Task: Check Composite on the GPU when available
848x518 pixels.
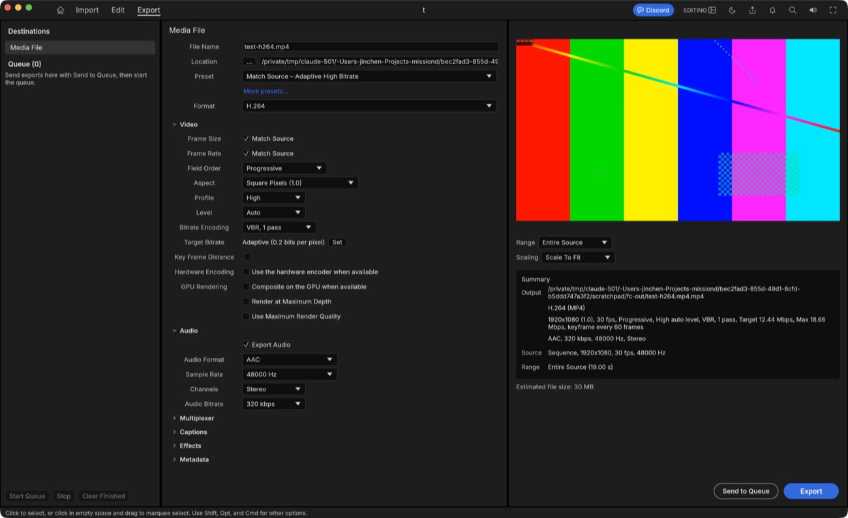Action: click(x=246, y=287)
